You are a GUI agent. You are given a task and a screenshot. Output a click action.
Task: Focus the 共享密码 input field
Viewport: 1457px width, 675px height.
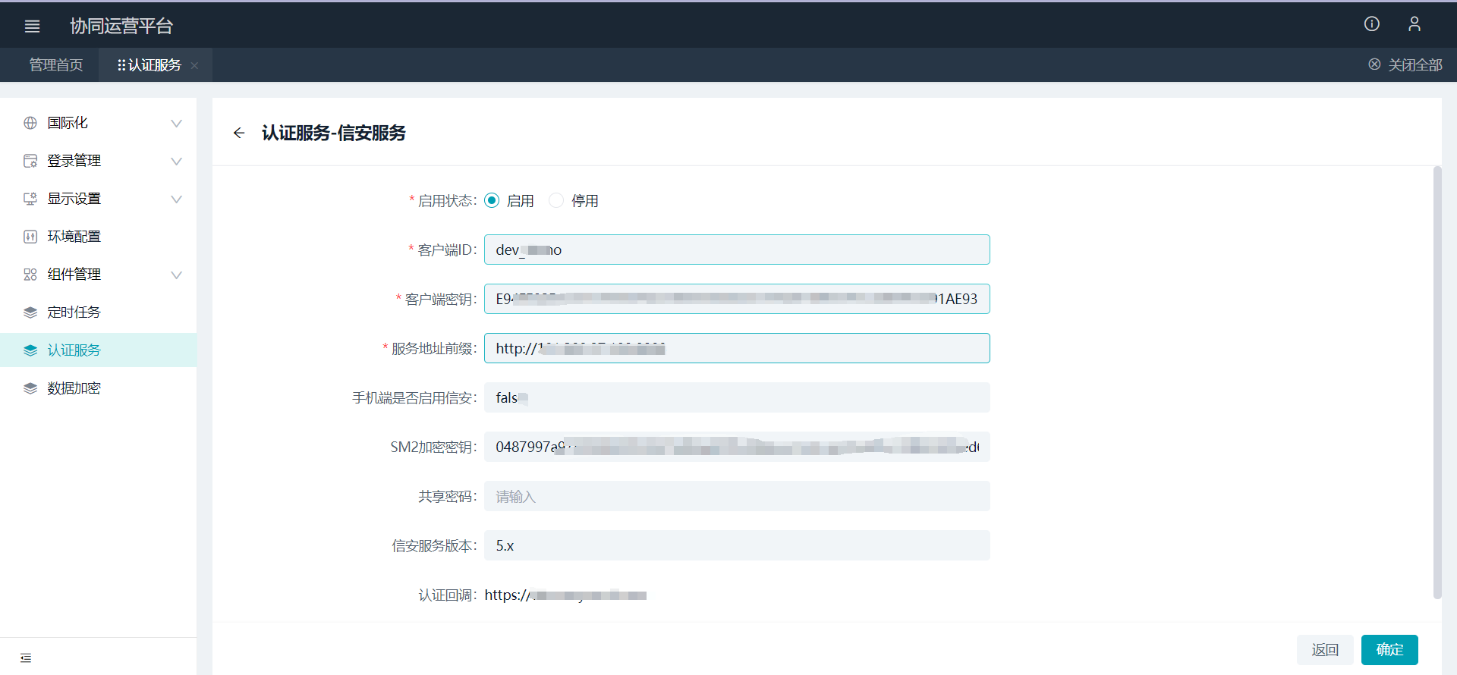736,497
